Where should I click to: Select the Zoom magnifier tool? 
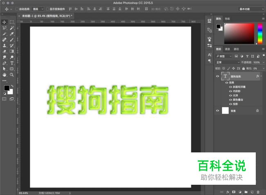point(12,75)
